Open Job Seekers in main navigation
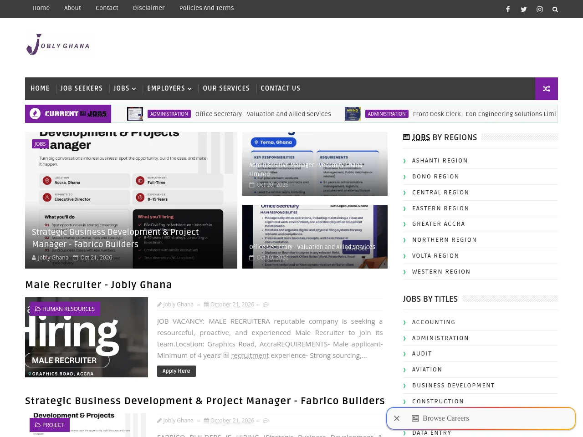This screenshot has width=583, height=437. tap(82, 88)
